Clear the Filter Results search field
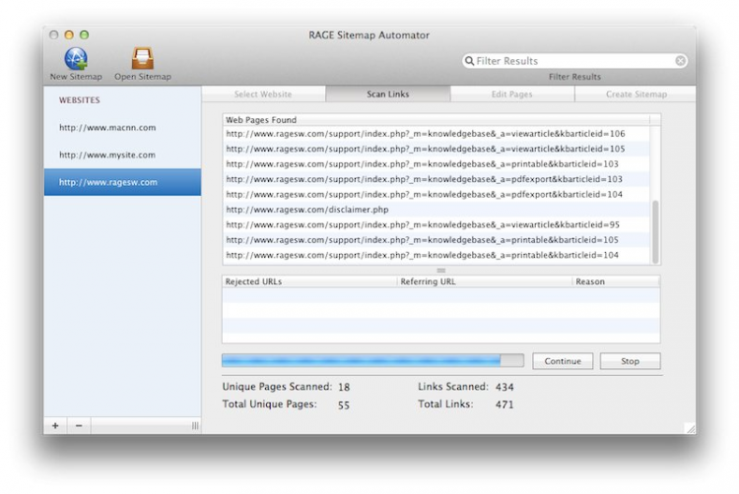This screenshot has height=494, width=739. coord(680,61)
